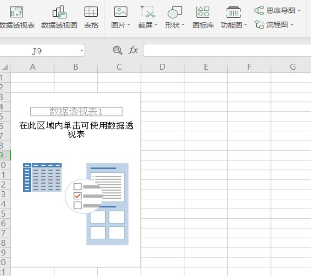Click inside the formula bar input
The height and width of the screenshot is (276, 311).
pyautogui.click(x=223, y=50)
